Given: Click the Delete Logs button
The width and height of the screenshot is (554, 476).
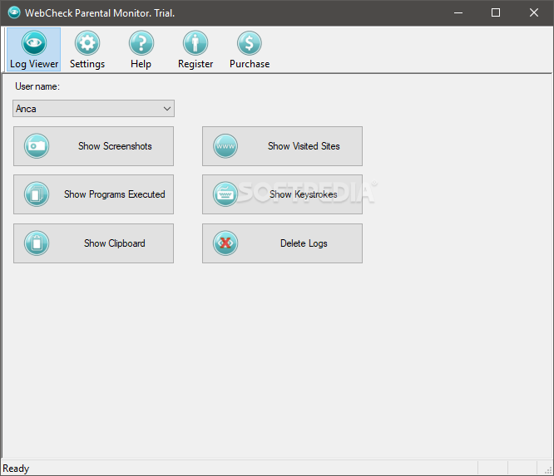Looking at the screenshot, I should 282,243.
